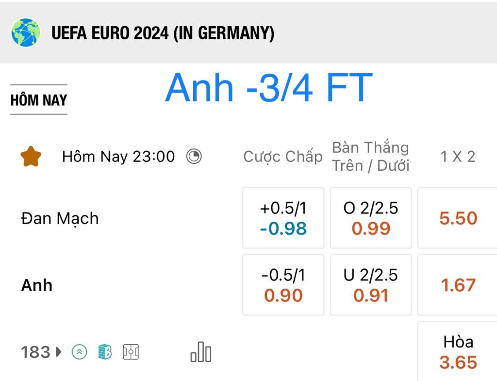Choose the Hòa draw odds 3.65
Screen dimensions: 497x381
click(457, 351)
